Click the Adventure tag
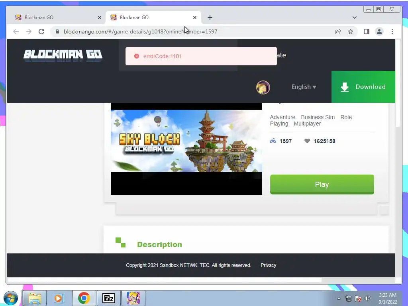Screen dimensions: 408x306 [282, 117]
